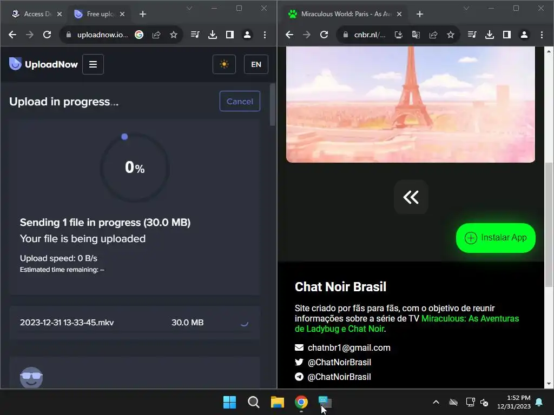Viewport: 554px width, 415px height.
Task: Click the UploadNow logo
Action: coord(43,64)
